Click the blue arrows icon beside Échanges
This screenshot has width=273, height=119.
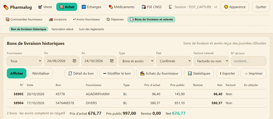pyautogui.click(x=84, y=7)
